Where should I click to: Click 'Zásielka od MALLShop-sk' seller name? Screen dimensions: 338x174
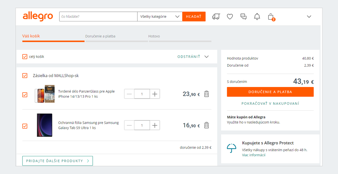pos(56,76)
